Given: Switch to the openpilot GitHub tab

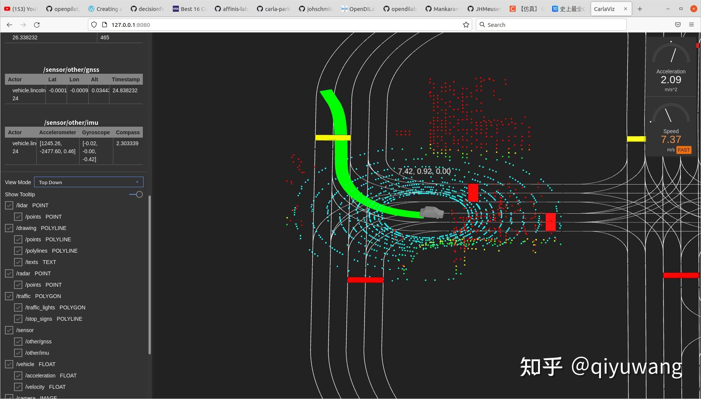Looking at the screenshot, I should click(x=63, y=9).
